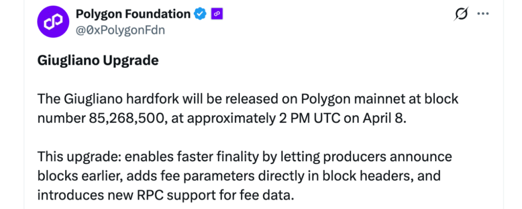Click the 'Polygon mainnet' text

coord(339,99)
